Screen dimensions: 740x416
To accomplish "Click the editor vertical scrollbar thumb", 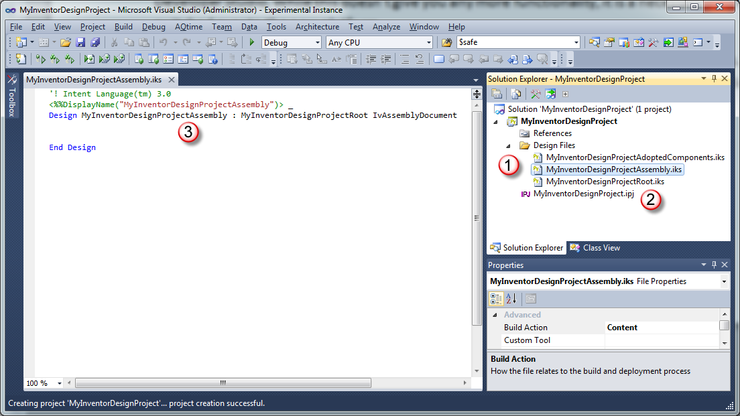I will click(477, 218).
